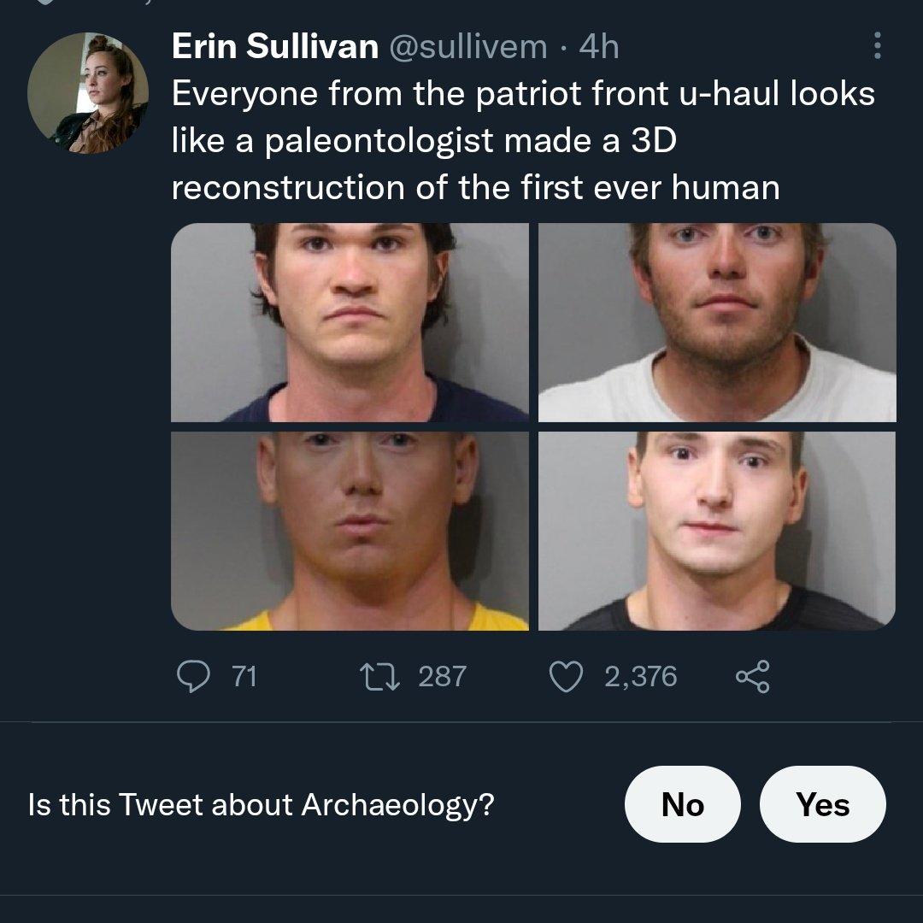This screenshot has height=923, width=923.
Task: Click the "Is this Tweet about Archaeology?" prompt
Action: [262, 805]
